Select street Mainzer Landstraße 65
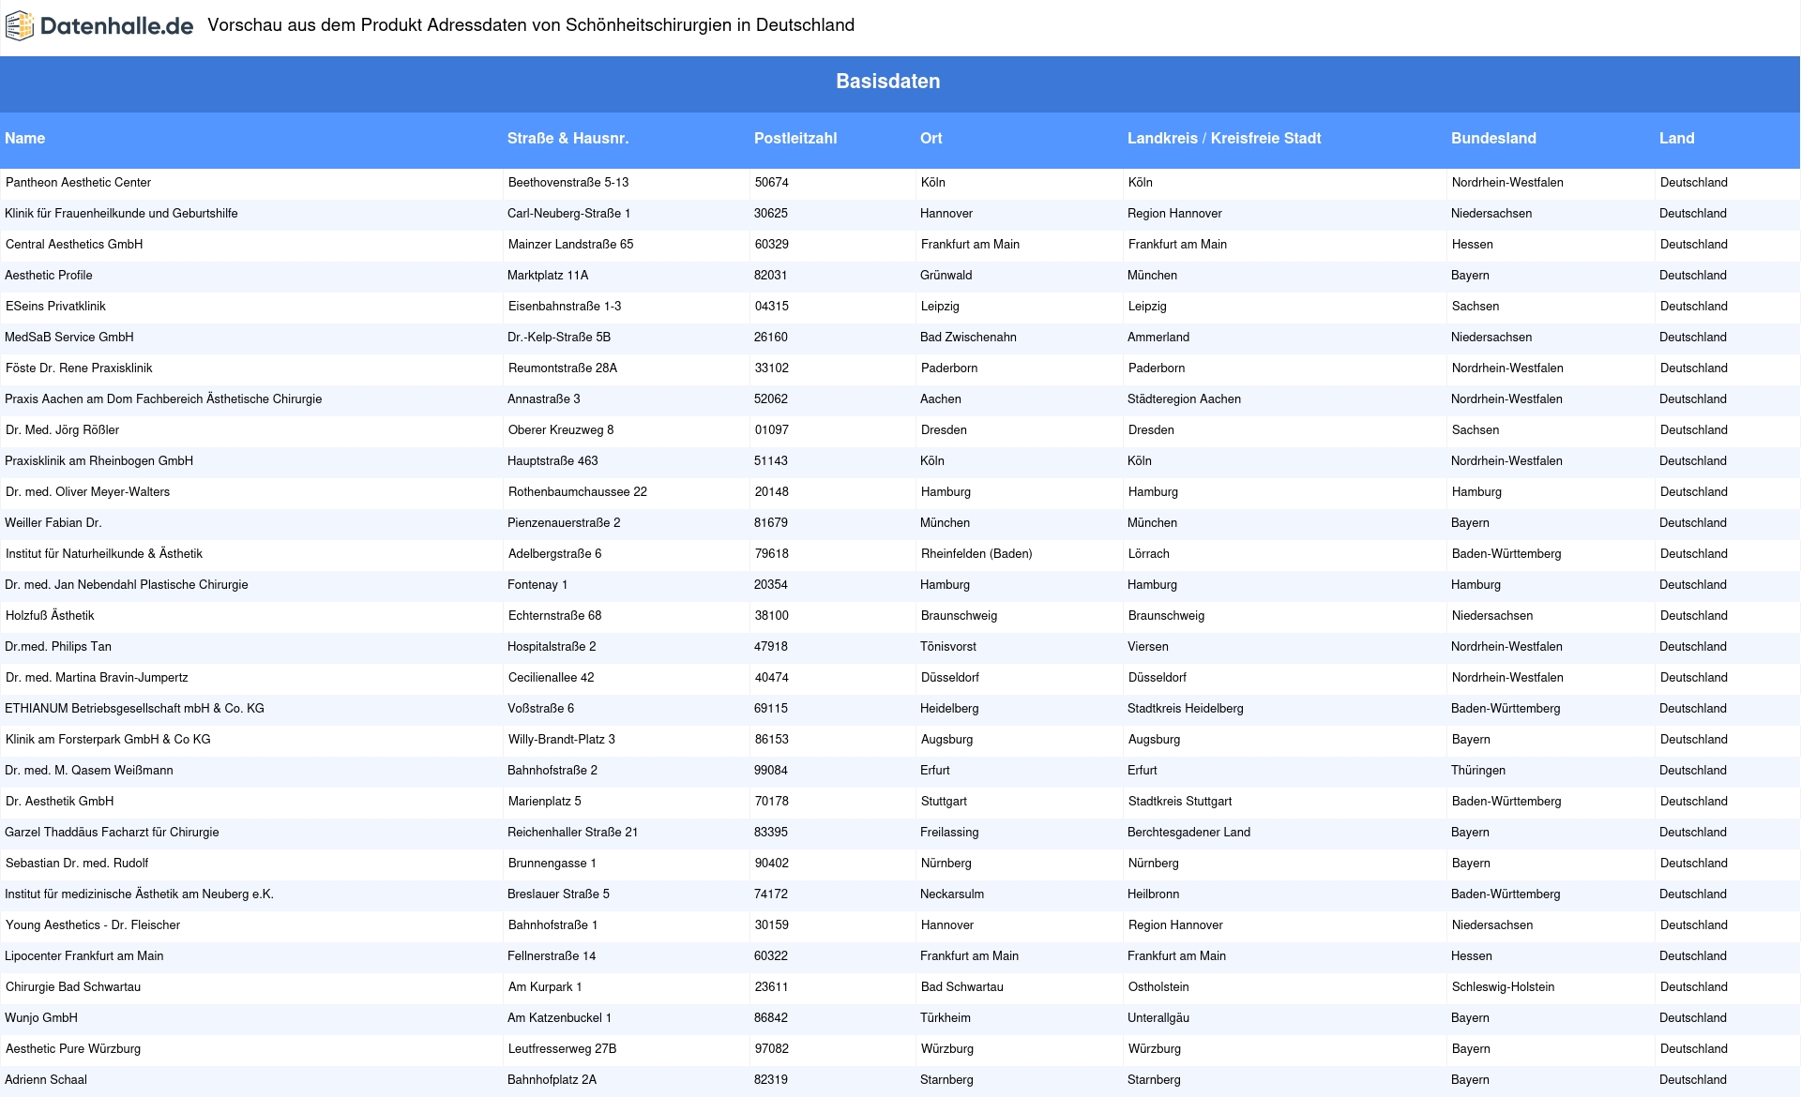 570,244
